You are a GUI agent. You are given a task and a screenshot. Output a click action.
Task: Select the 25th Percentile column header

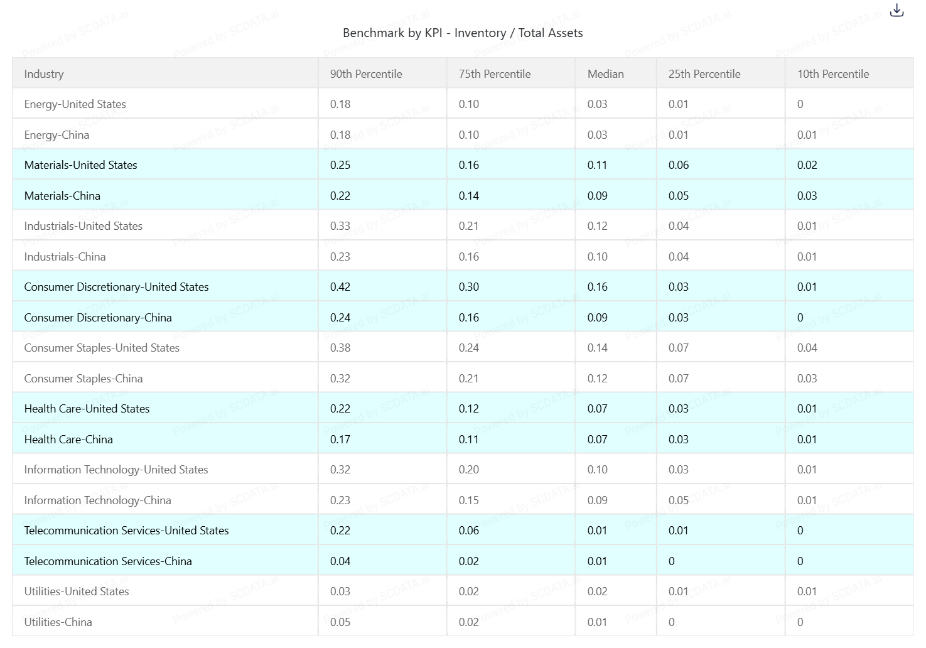pyautogui.click(x=704, y=74)
